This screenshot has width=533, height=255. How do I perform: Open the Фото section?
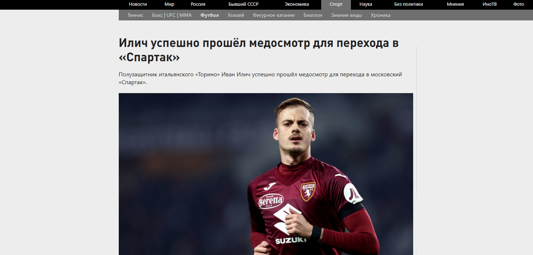click(518, 4)
